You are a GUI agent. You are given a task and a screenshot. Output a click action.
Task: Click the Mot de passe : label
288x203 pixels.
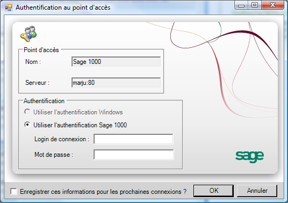[54, 155]
